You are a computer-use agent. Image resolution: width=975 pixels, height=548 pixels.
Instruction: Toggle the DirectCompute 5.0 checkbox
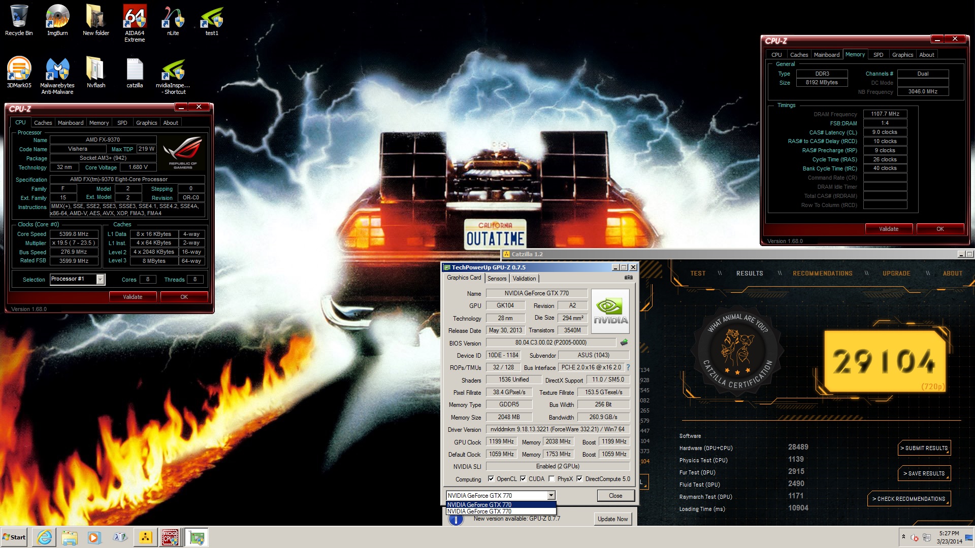[579, 478]
